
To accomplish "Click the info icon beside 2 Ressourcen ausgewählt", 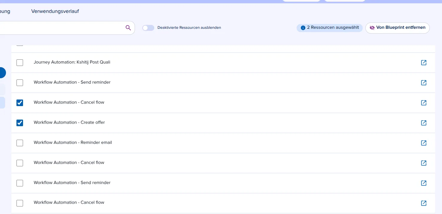I will coord(303,28).
